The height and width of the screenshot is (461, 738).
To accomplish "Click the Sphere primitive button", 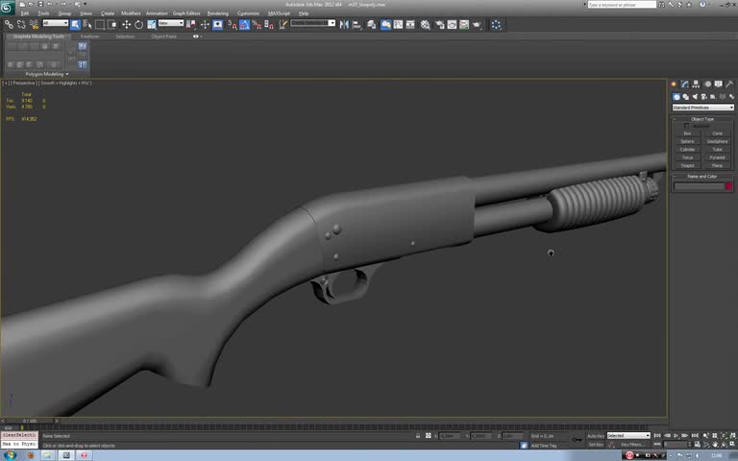I will pos(687,141).
